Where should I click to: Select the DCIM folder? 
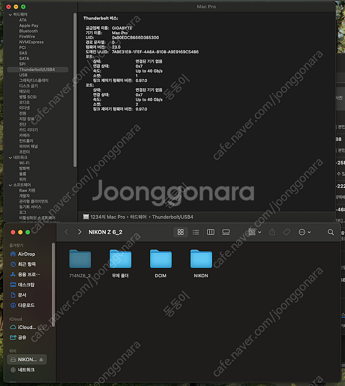pos(161,263)
